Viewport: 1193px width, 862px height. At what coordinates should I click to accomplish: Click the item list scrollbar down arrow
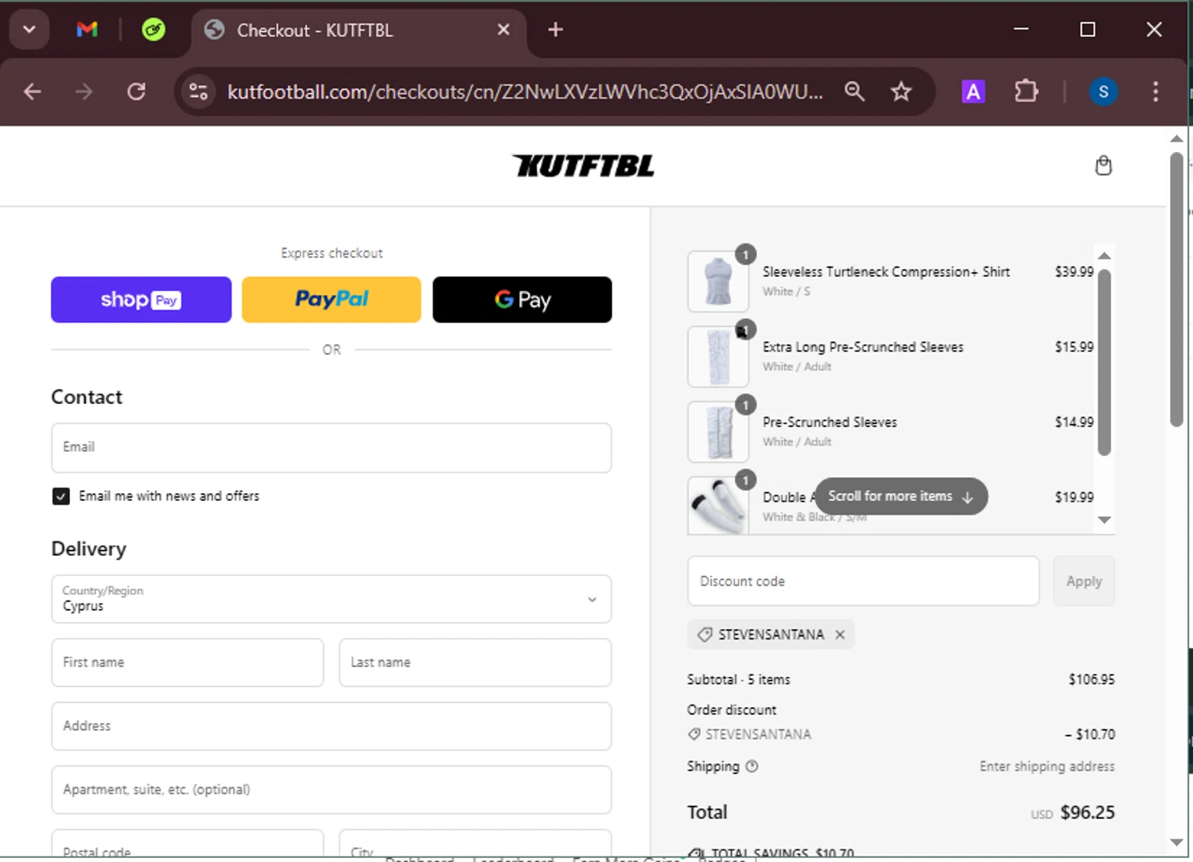[x=1104, y=519]
